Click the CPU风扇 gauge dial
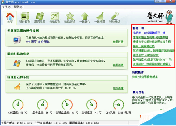This screenshot has height=126, width=176. click(119, 105)
